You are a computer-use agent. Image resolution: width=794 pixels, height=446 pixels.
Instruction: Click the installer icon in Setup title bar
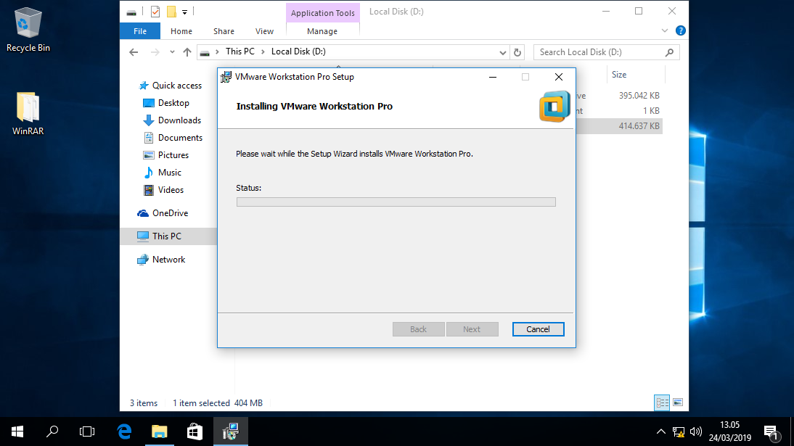pos(226,77)
